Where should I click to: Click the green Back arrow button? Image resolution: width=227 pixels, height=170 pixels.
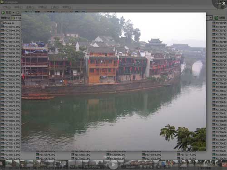click(x=3, y=13)
